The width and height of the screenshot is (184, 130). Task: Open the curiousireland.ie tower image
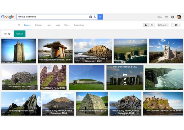pyautogui.click(x=19, y=51)
